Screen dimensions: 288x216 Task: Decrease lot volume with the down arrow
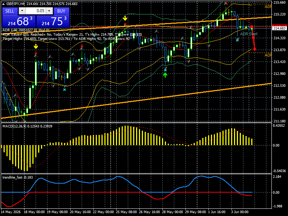(22, 11)
